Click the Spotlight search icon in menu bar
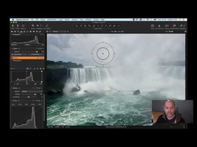The width and height of the screenshot is (197, 147). point(180,20)
